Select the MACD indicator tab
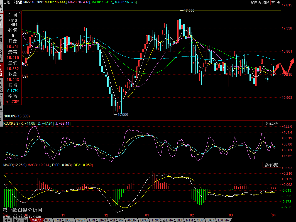296x222 pixels. coord(36,220)
